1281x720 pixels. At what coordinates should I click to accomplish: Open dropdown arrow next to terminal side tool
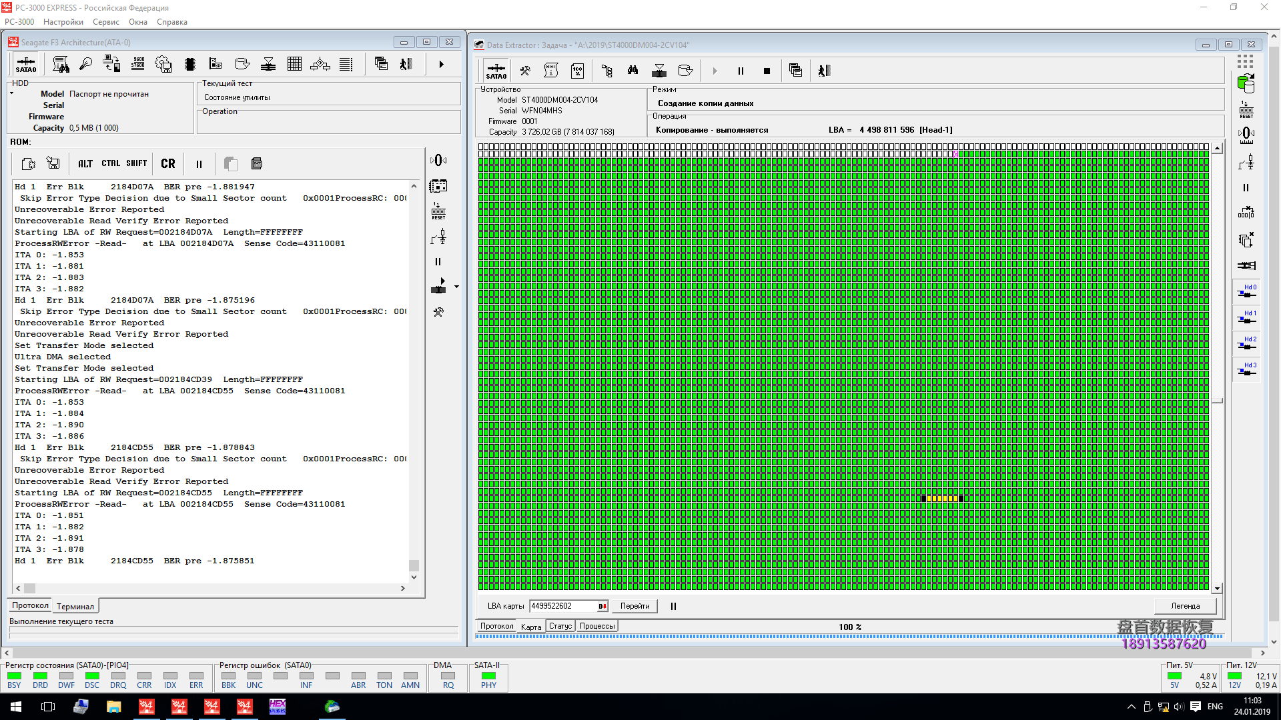[456, 287]
